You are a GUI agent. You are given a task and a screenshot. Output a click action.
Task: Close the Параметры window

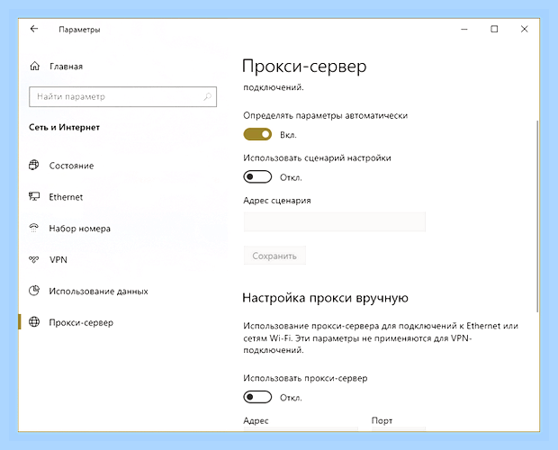[x=524, y=29]
